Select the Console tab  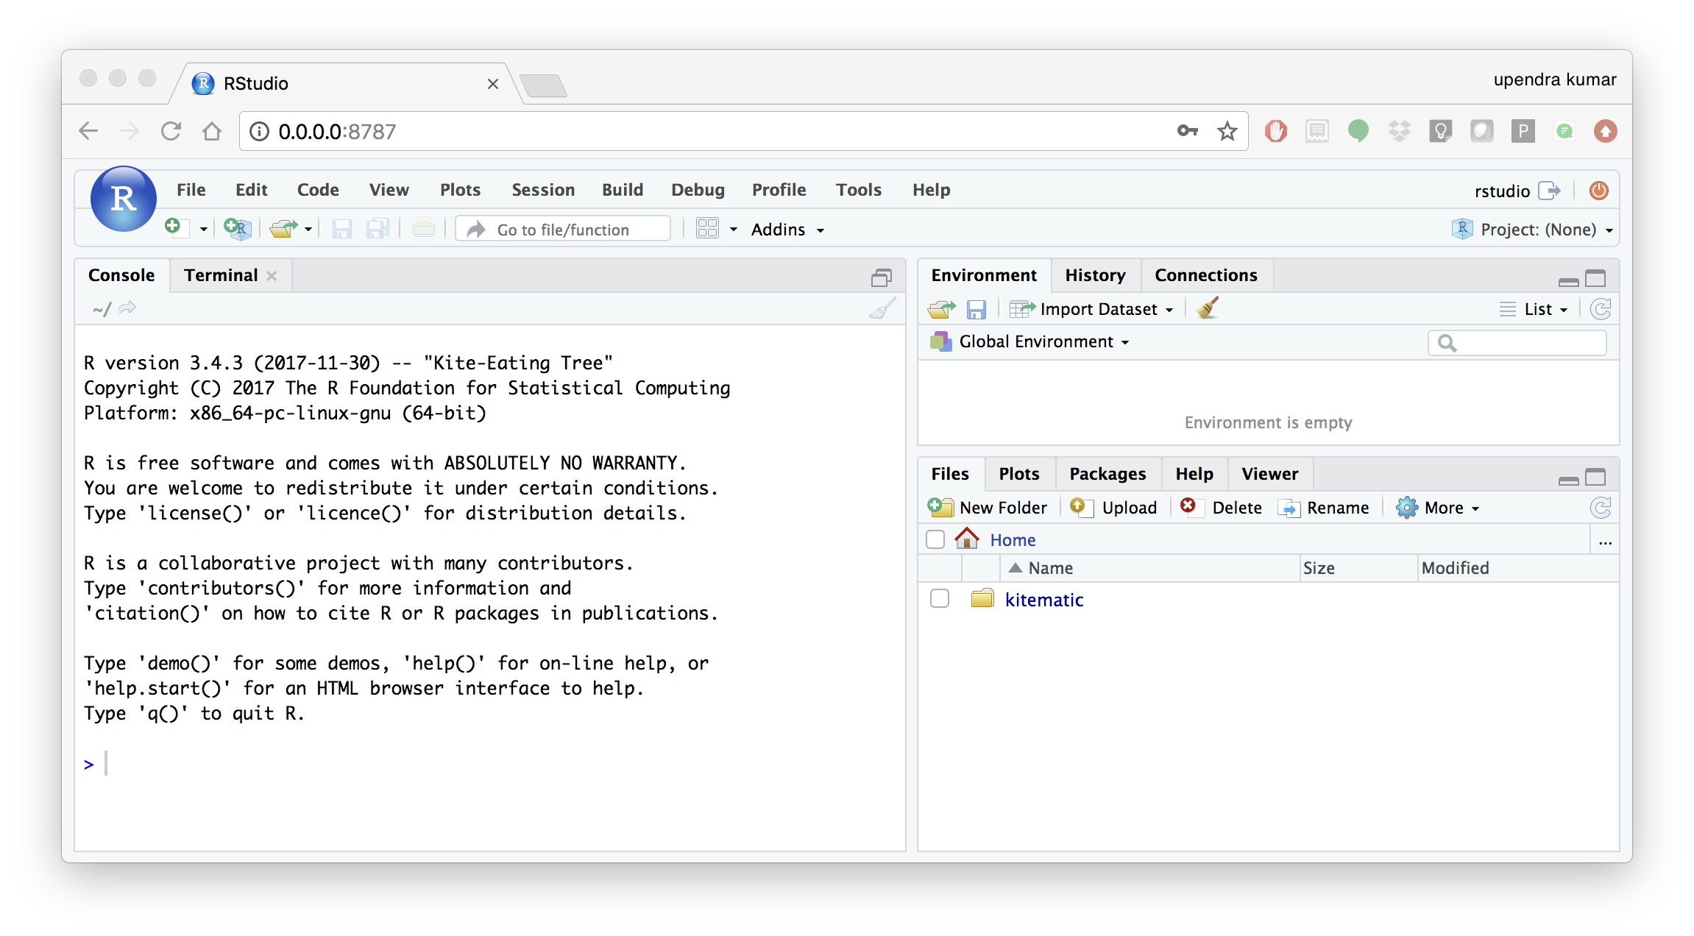pos(121,275)
